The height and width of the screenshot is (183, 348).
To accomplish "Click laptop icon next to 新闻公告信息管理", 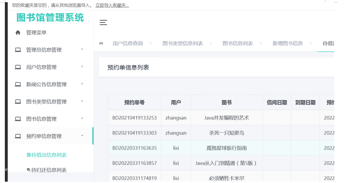I will coord(18,84).
